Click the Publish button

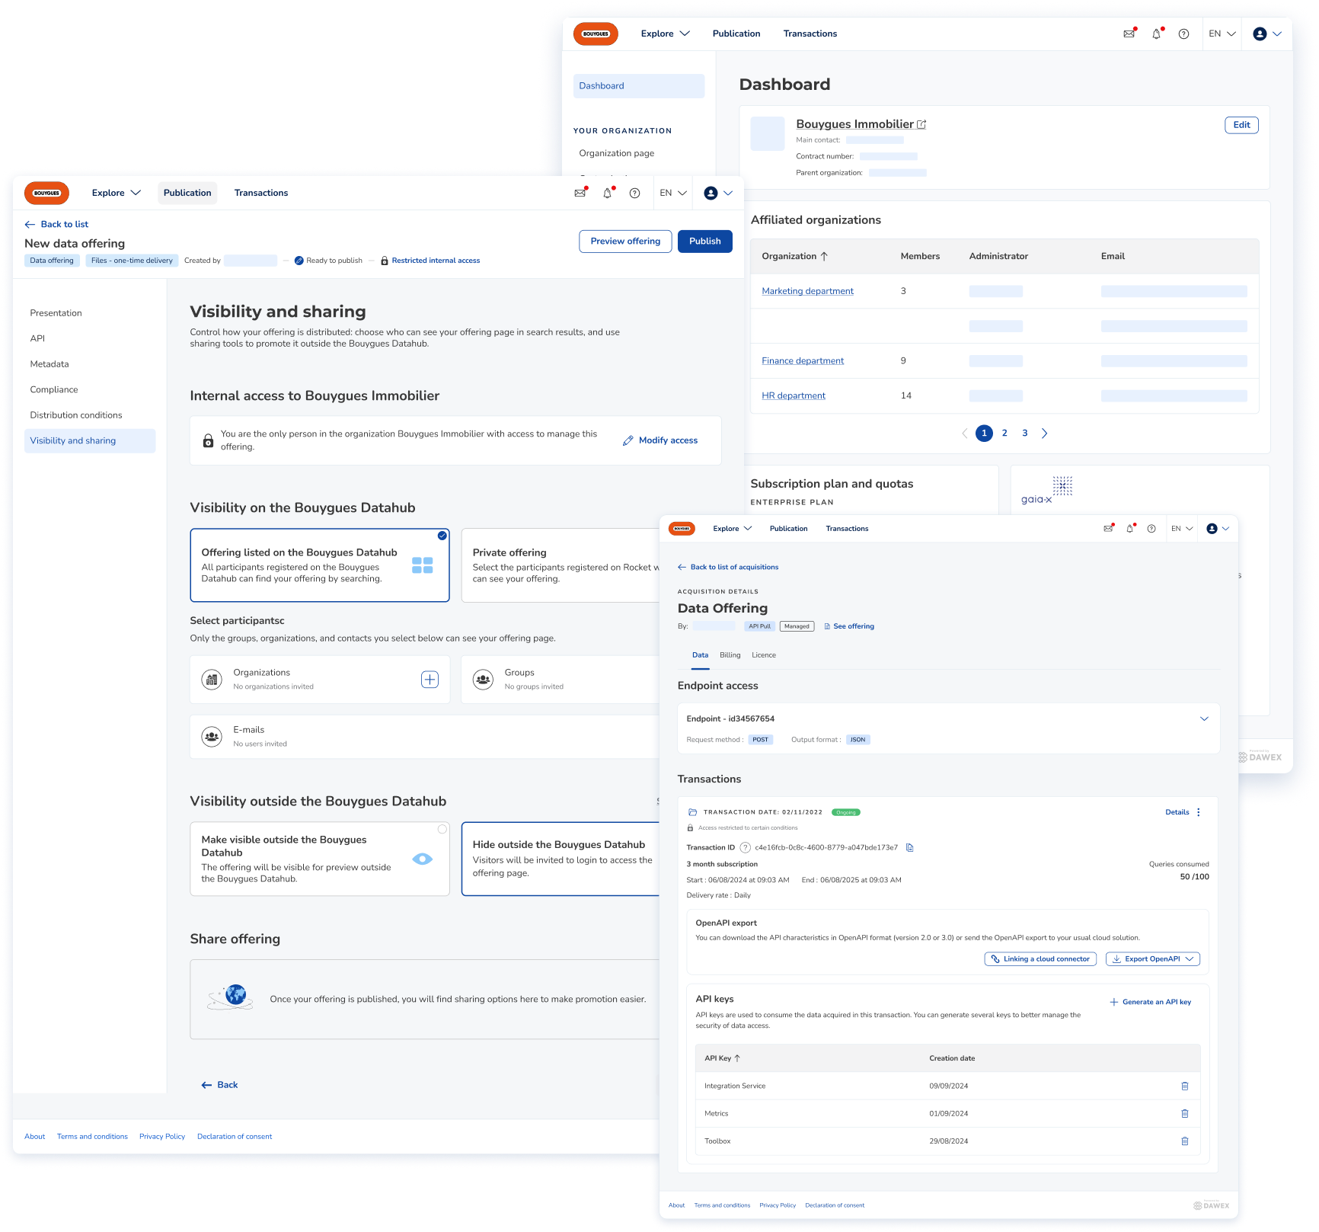coord(704,241)
